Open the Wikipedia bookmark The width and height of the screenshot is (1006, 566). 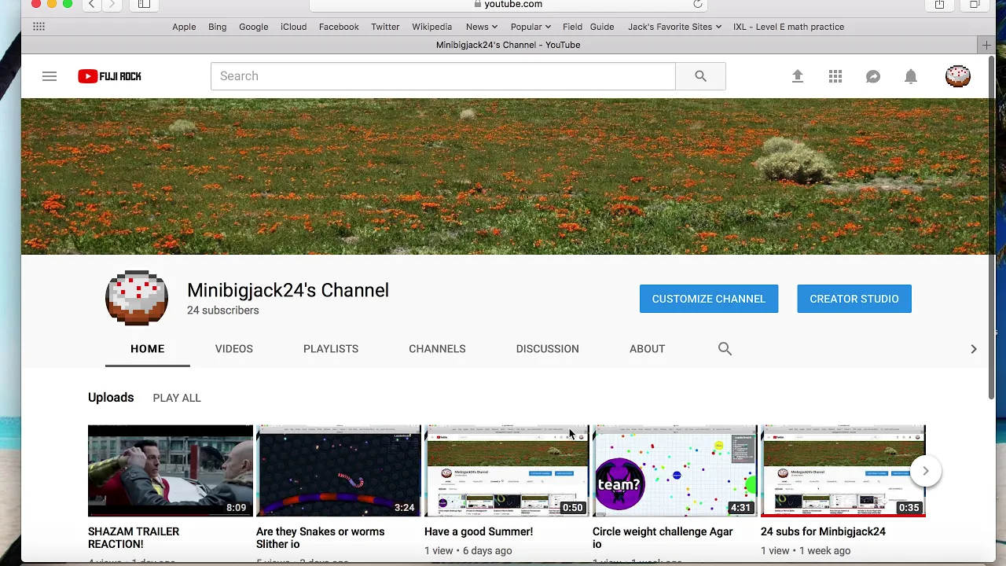pos(432,27)
